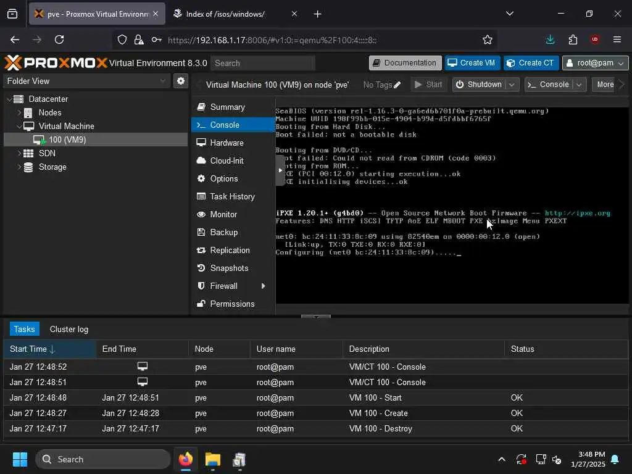This screenshot has width=632, height=474.
Task: Open the Folder View selector
Action: (x=86, y=81)
